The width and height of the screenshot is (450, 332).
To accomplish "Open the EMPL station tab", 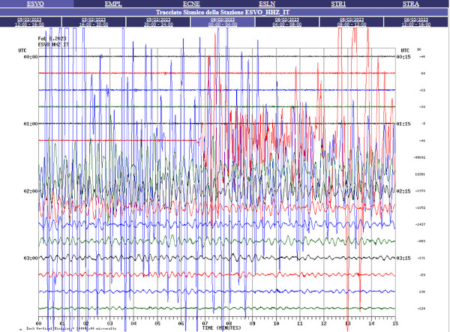I will tap(112, 4).
